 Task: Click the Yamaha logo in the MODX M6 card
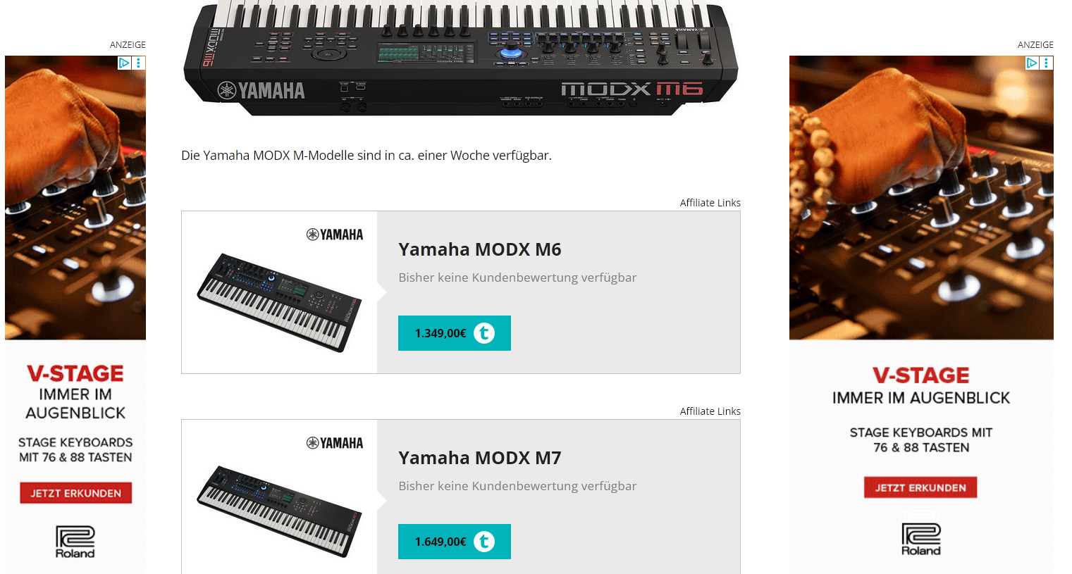pyautogui.click(x=335, y=235)
